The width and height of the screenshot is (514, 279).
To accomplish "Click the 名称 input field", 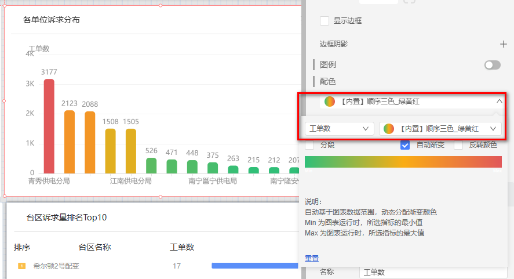I will [429, 272].
